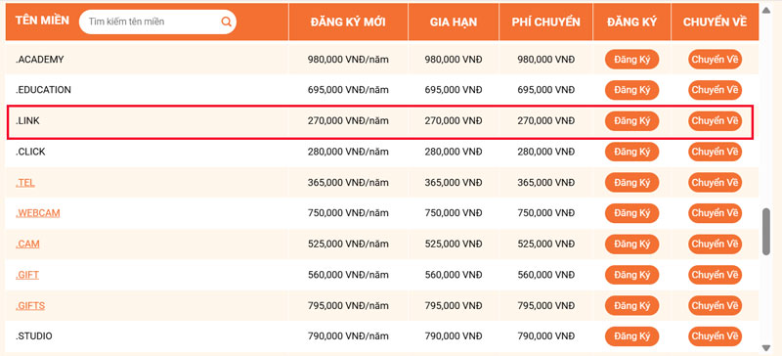This screenshot has width=782, height=356.
Task: Click Đăng Ký for the .ACADEMY domain
Action: point(631,60)
